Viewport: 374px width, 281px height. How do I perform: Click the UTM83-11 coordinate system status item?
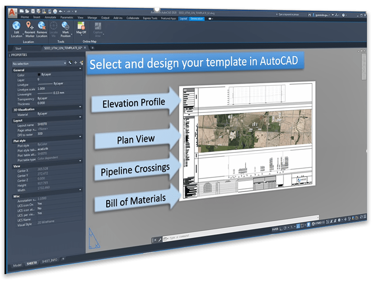[318, 223]
